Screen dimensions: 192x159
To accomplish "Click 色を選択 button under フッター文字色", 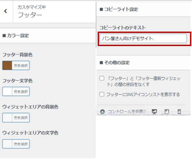I will pyautogui.click(x=21, y=91).
